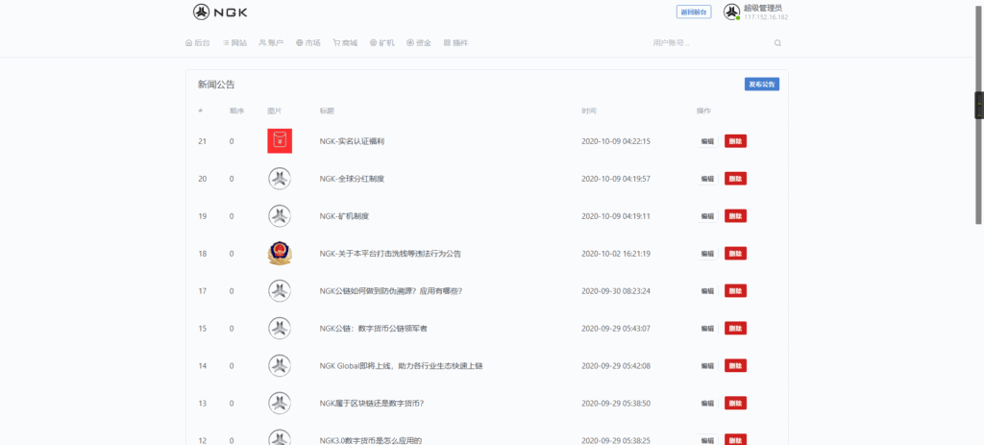Edit announcement number 18
This screenshot has width=984, height=445.
[707, 254]
